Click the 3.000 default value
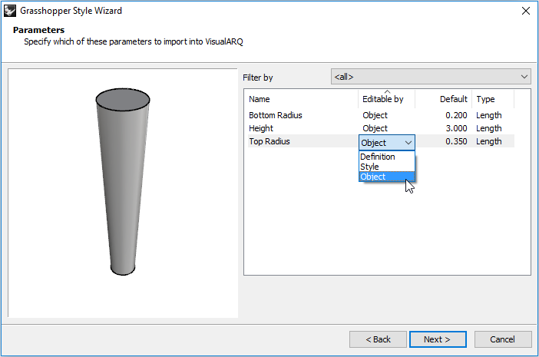This screenshot has width=539, height=357. click(x=456, y=128)
